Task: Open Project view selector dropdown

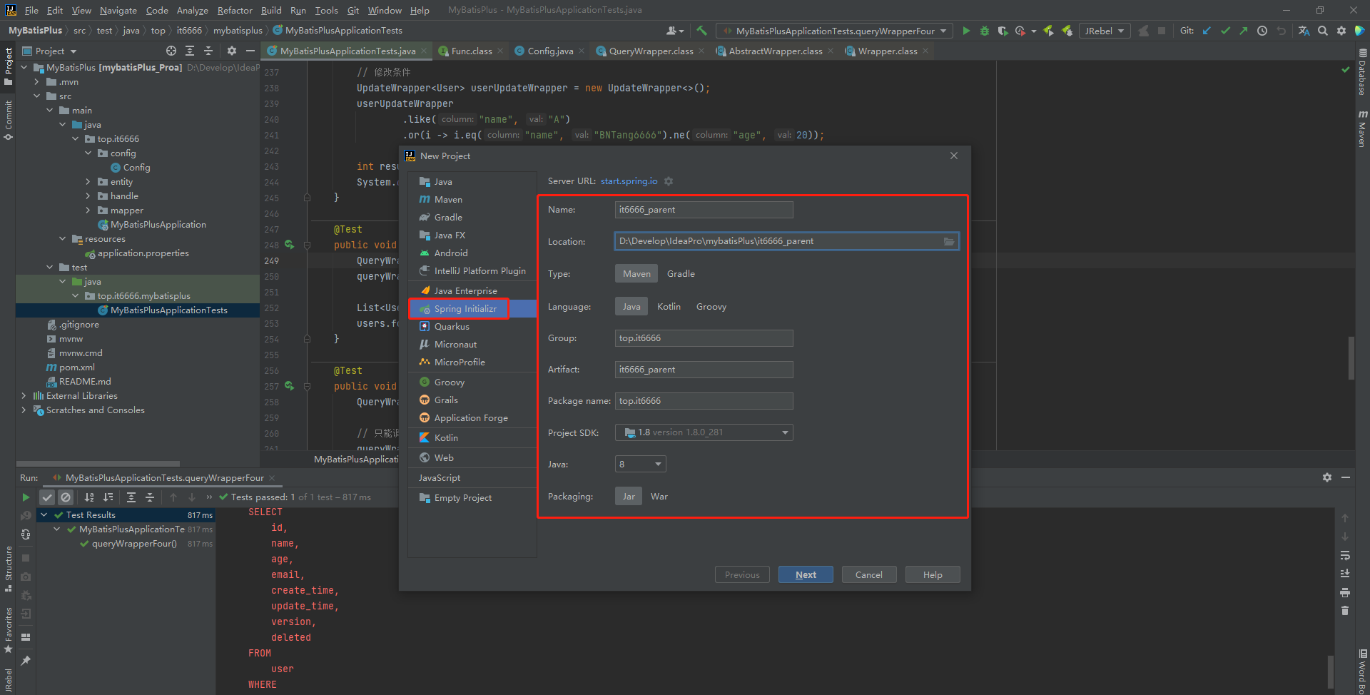Action: [x=56, y=51]
